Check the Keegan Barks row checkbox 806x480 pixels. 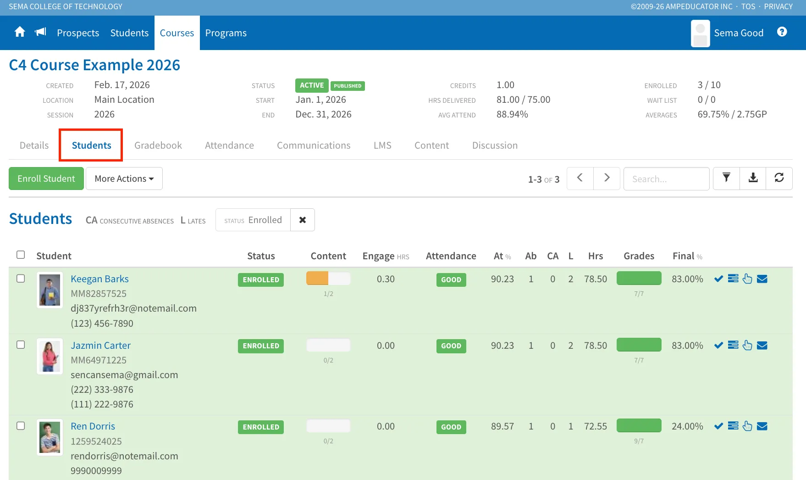click(21, 279)
